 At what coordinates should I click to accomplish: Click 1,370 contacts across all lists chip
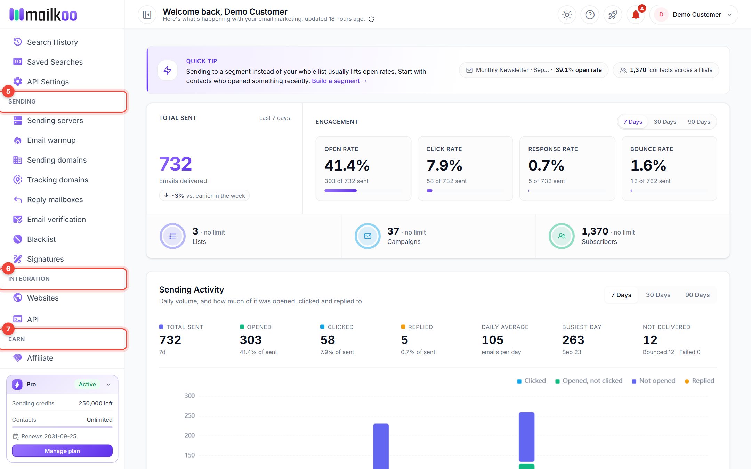click(x=666, y=70)
